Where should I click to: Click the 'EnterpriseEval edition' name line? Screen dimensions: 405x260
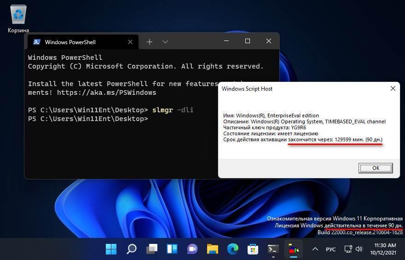271,116
